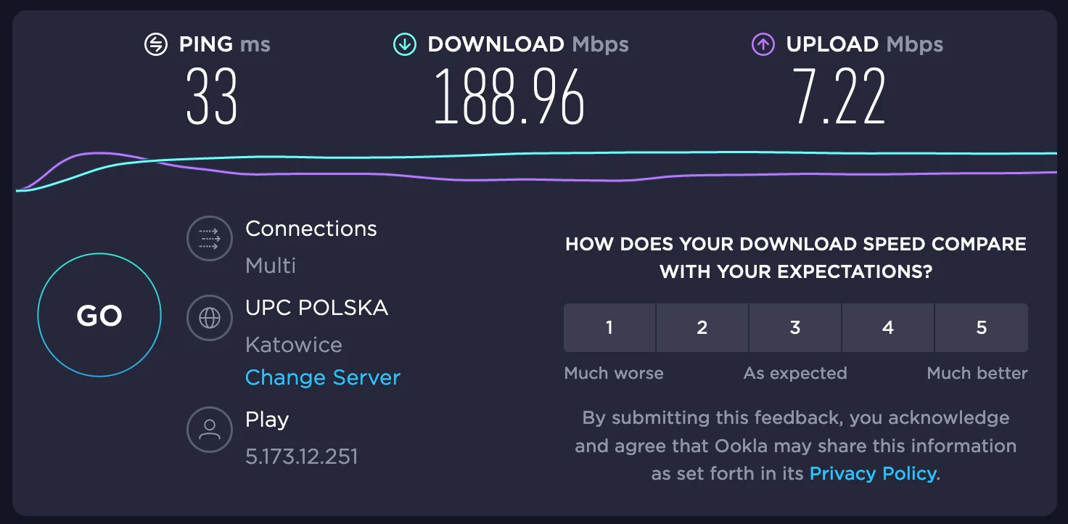Open the Change Server link

coord(322,377)
